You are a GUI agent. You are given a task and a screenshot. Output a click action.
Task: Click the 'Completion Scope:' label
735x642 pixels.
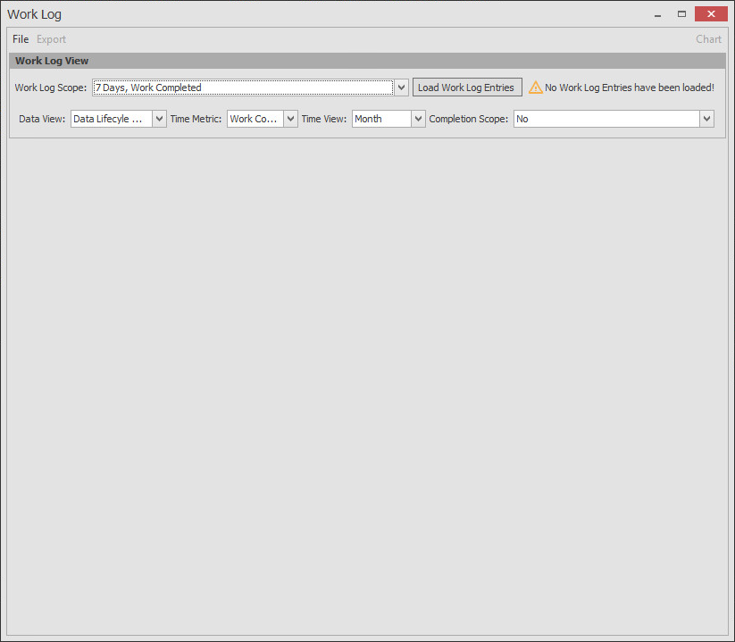(x=468, y=119)
